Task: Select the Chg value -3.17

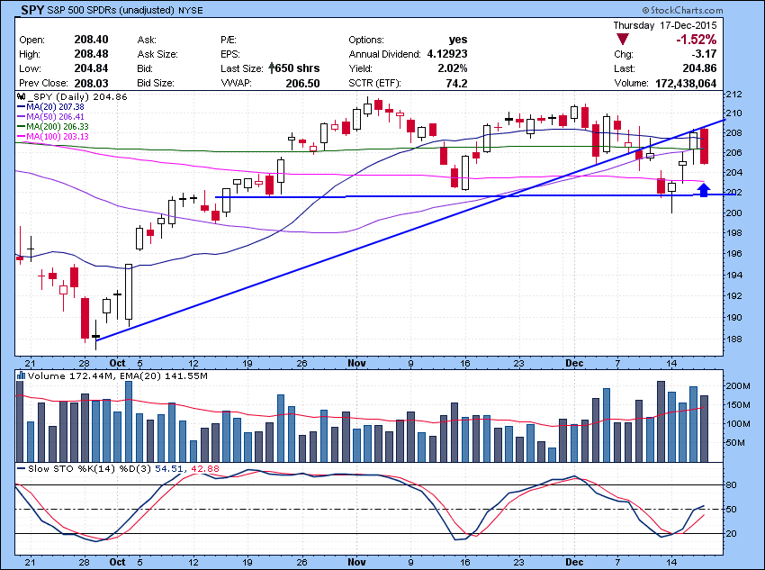Action: 704,54
